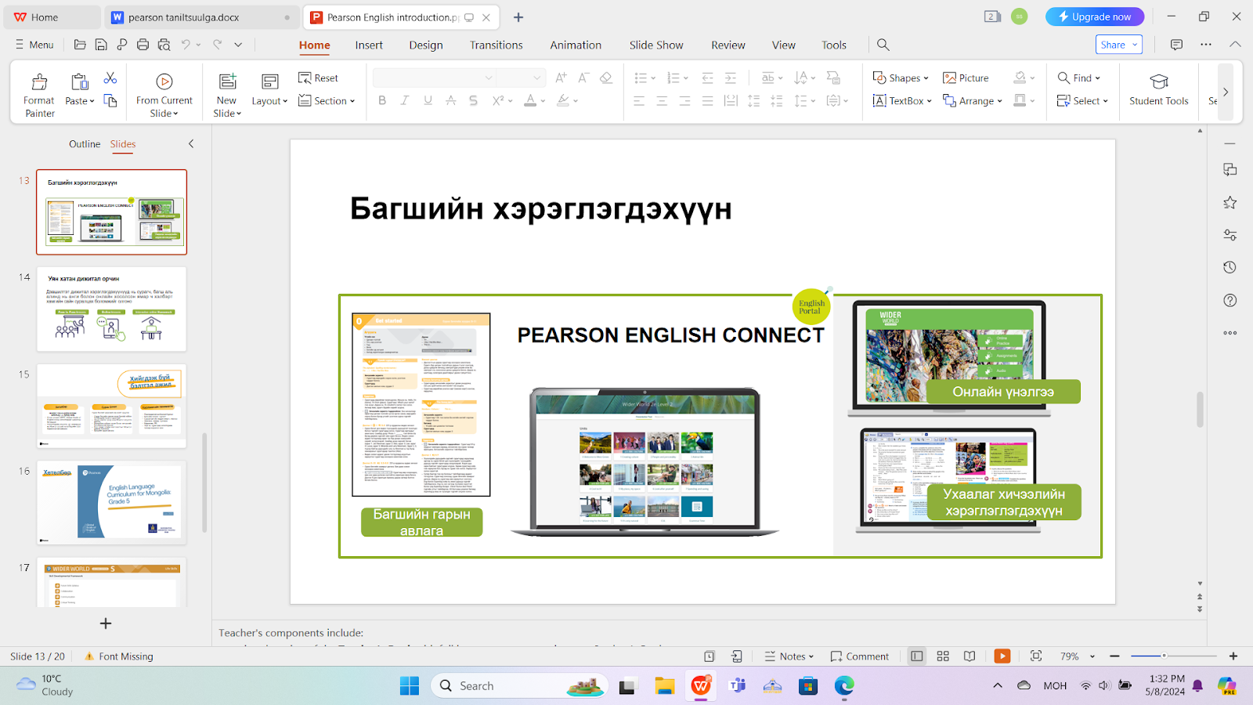
Task: Click the Cut scissors icon
Action: click(110, 78)
